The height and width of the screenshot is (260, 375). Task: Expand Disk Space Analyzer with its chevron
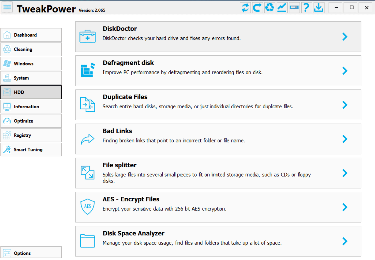click(345, 241)
